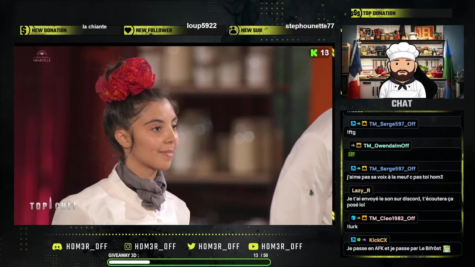Click the NEW SUB label
Screen dimensions: 475x267
[252, 30]
